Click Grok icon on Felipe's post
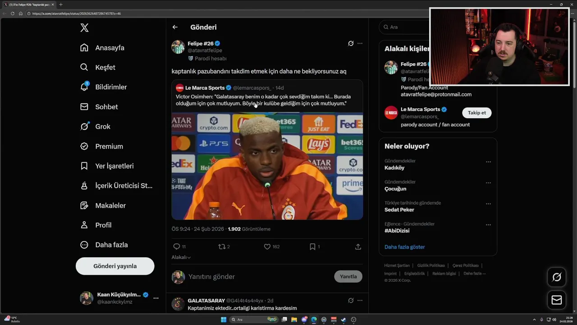The width and height of the screenshot is (577, 325). [351, 43]
